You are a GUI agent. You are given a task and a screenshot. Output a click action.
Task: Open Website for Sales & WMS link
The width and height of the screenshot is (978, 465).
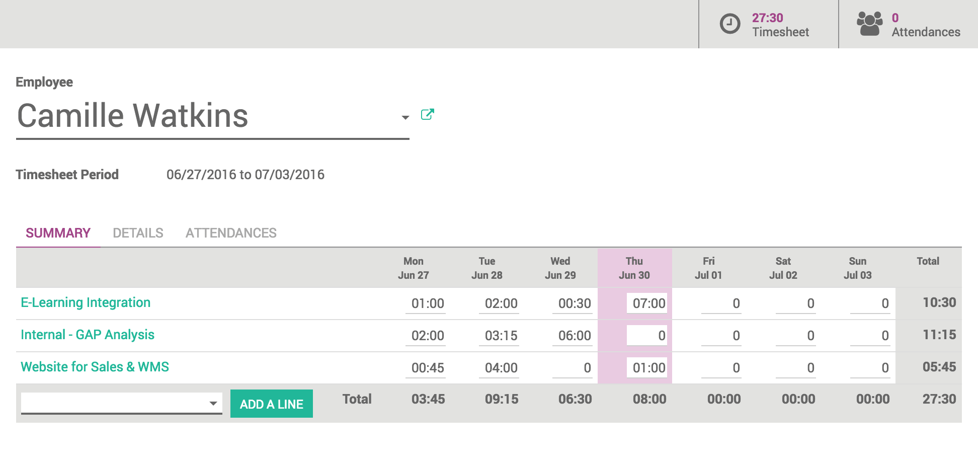95,367
